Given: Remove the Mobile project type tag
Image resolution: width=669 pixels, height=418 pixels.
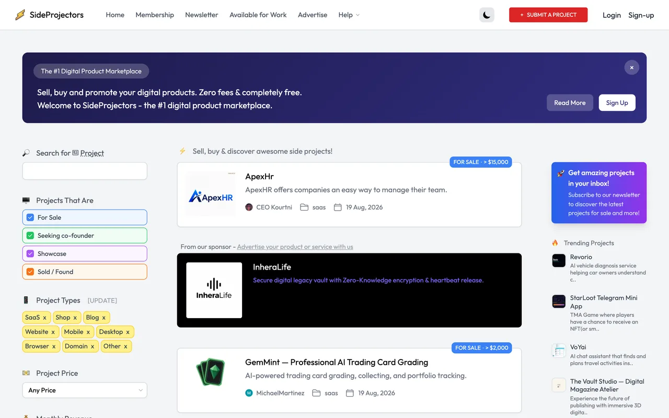Looking at the screenshot, I should point(88,332).
